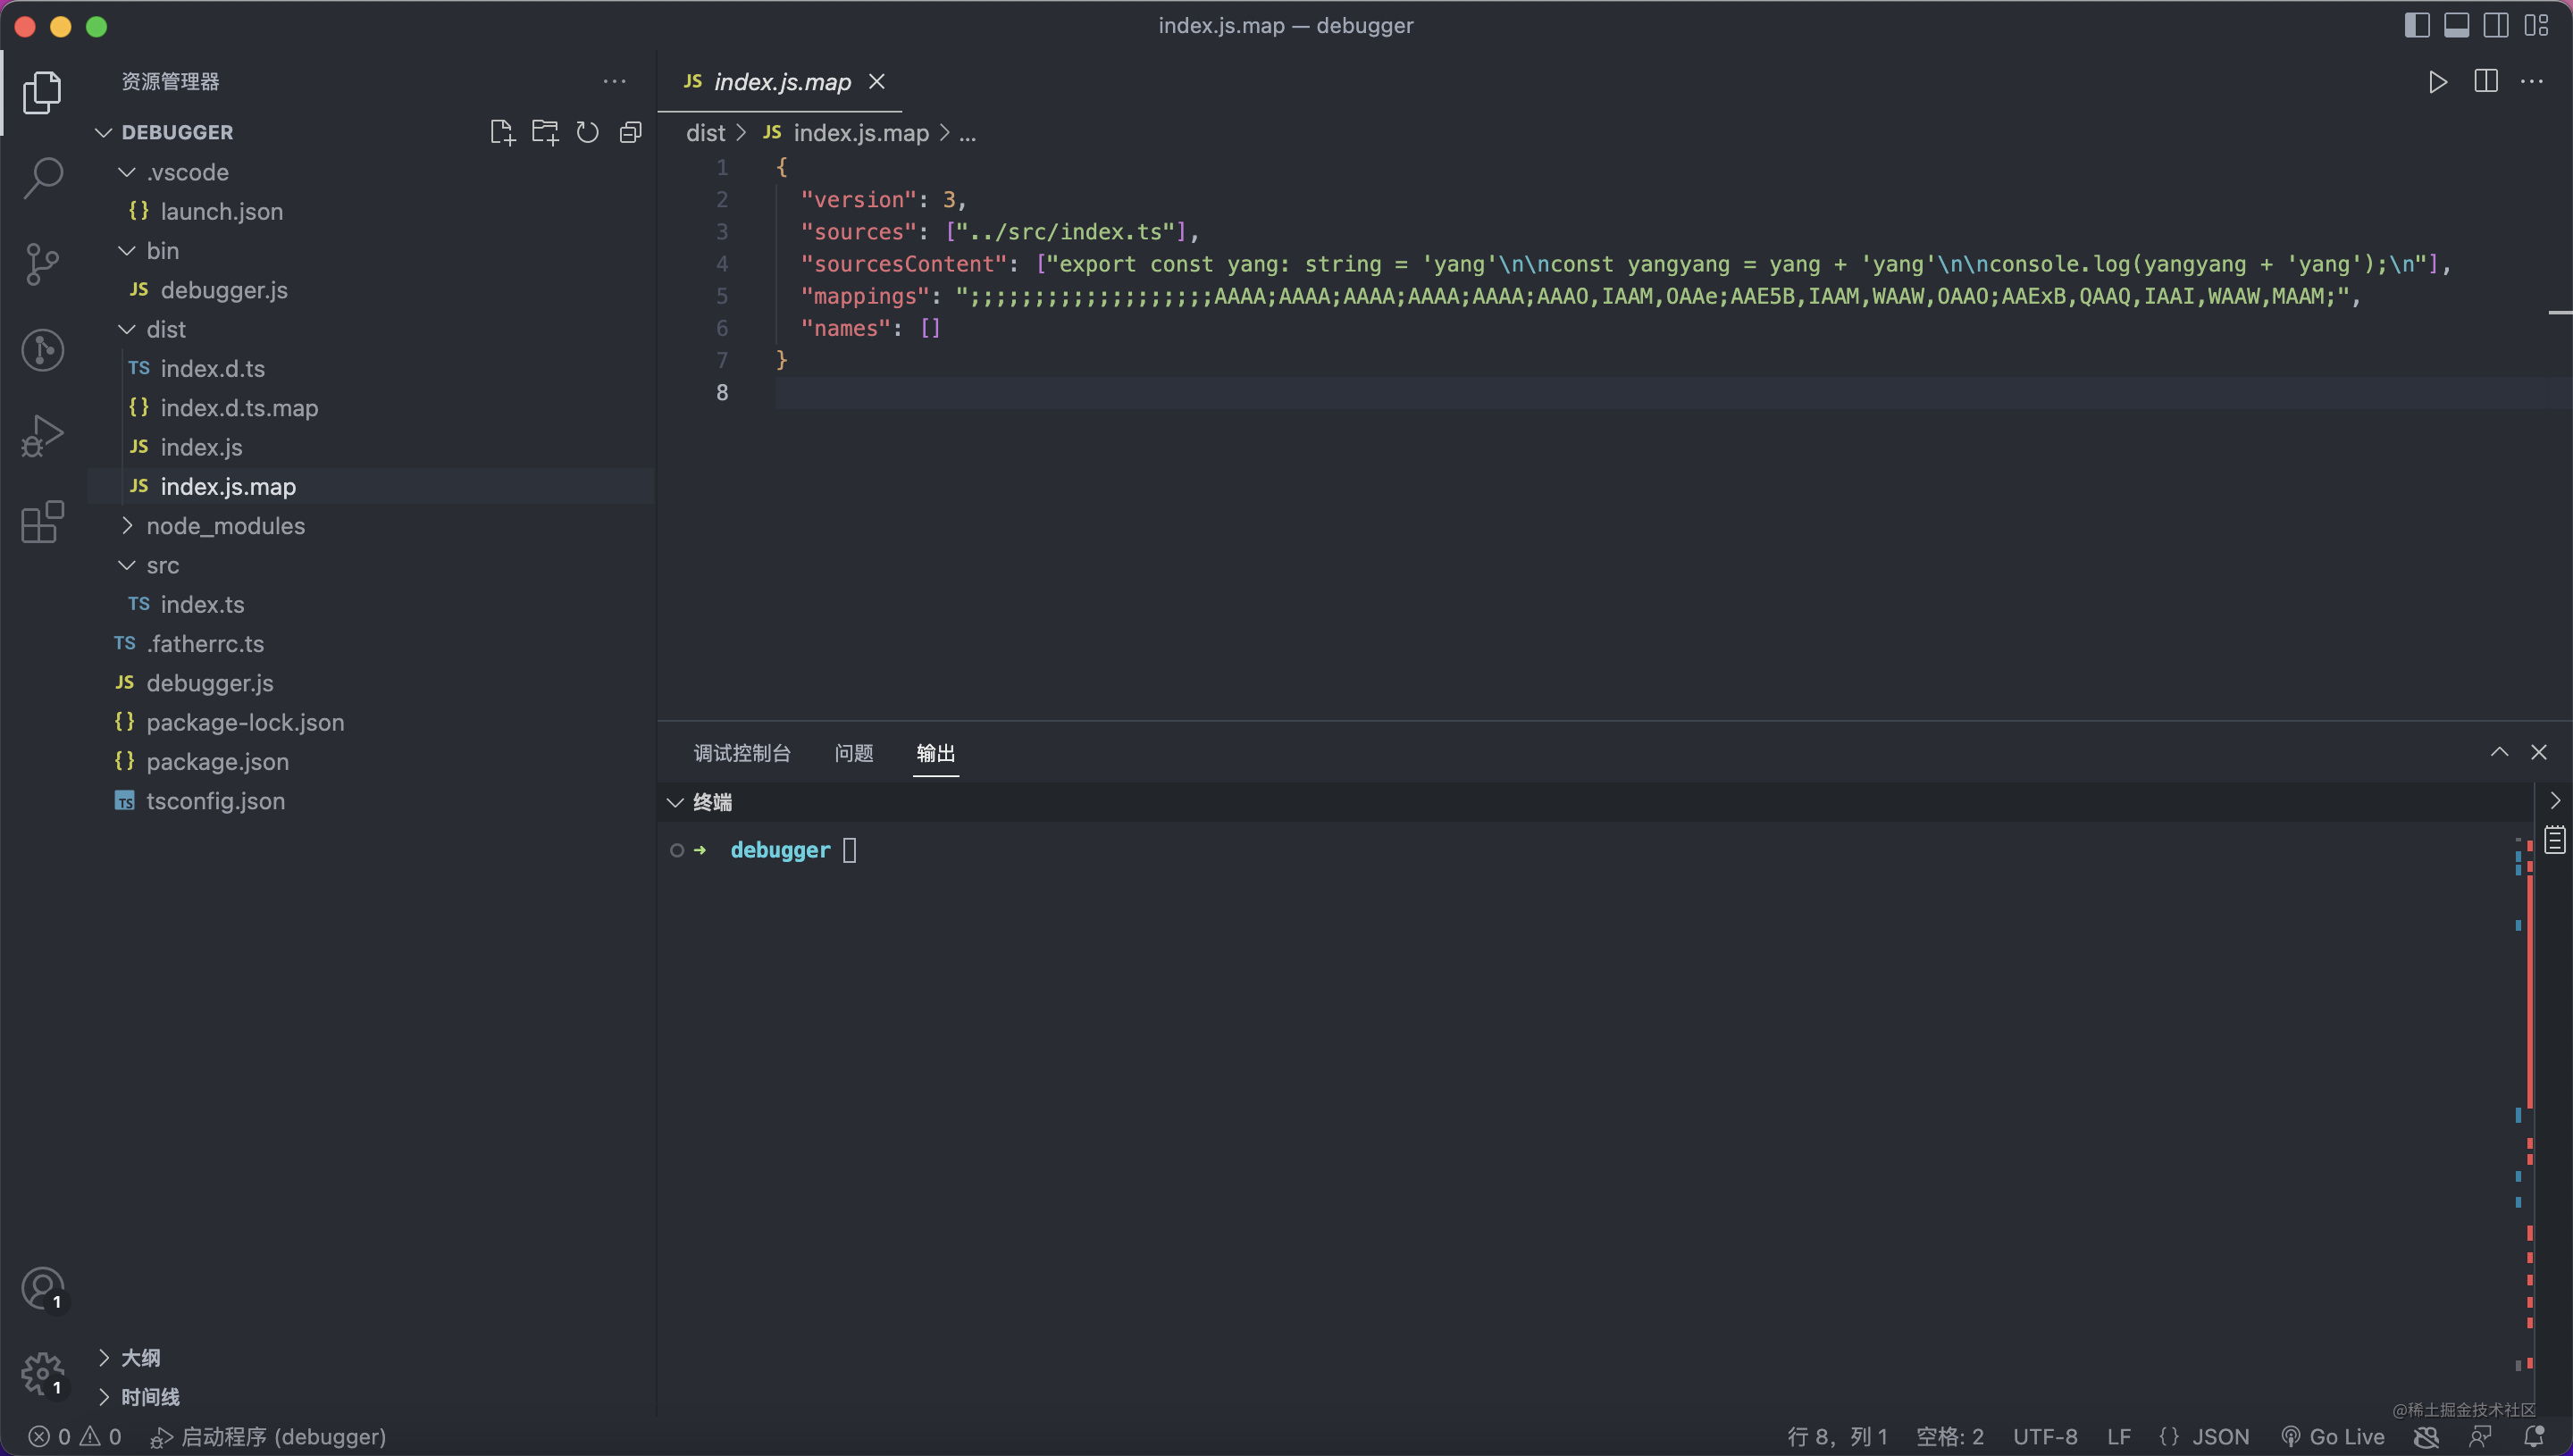The height and width of the screenshot is (1456, 2573).
Task: Open launch.json in the explorer
Action: tap(221, 212)
